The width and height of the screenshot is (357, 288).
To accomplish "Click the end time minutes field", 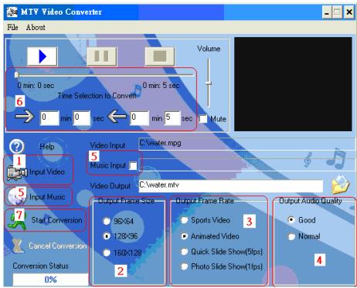I will point(139,118).
